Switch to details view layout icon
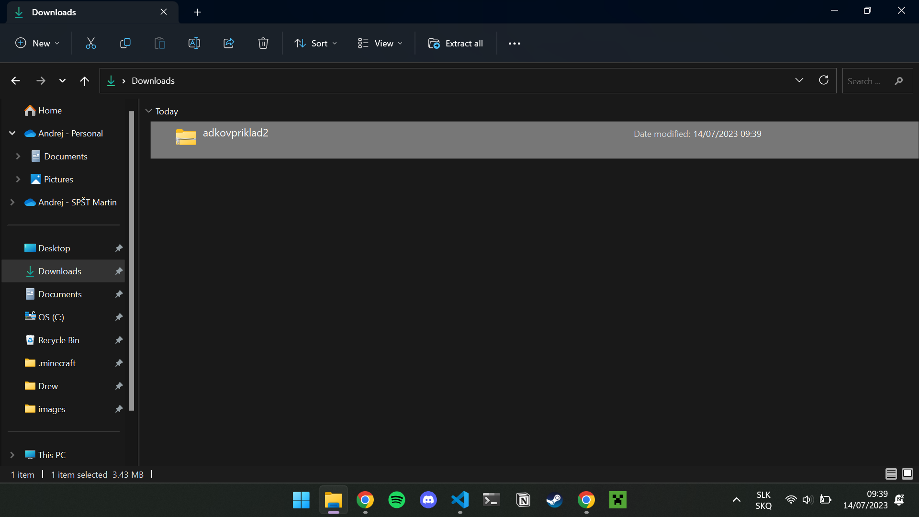 [891, 474]
